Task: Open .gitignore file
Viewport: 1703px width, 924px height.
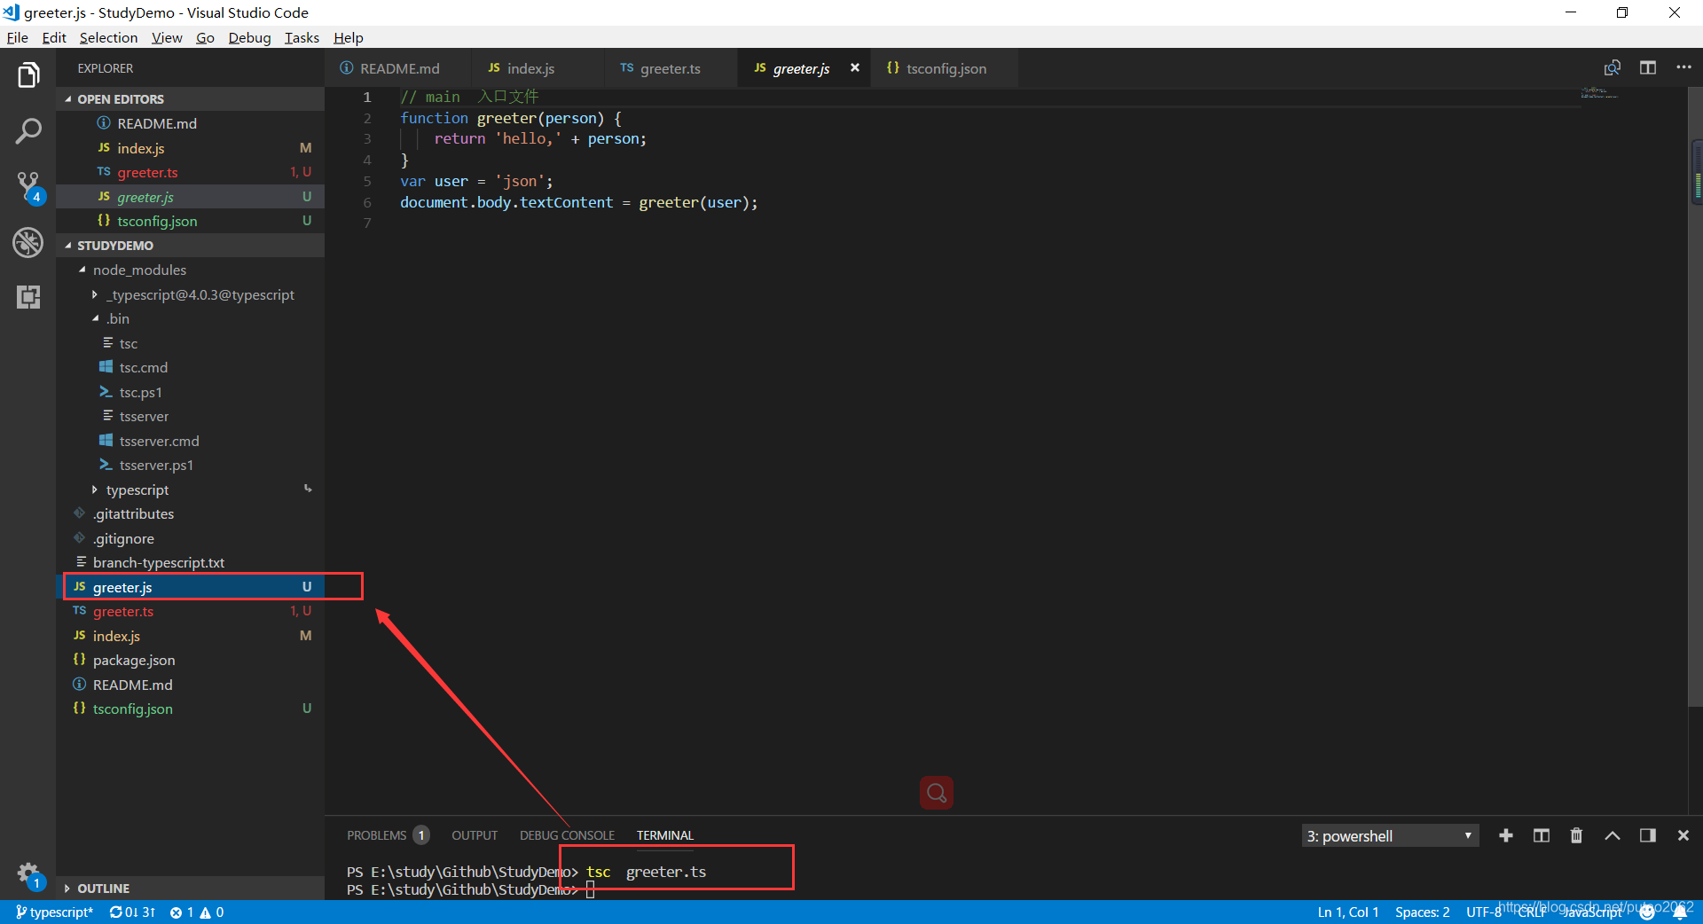Action: point(190,538)
